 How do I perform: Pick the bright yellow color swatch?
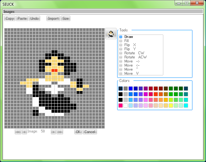coord(171,105)
